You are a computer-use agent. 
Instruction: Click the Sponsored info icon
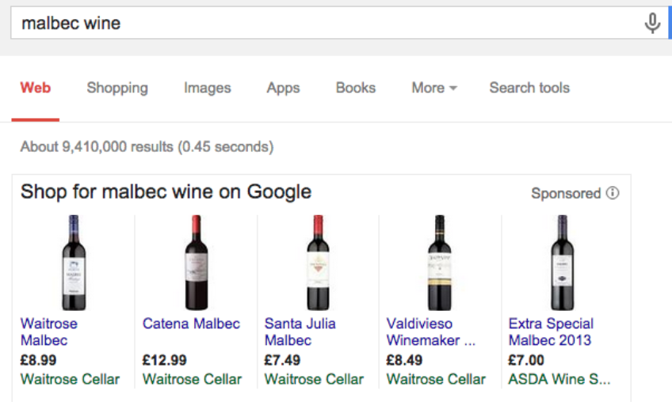pos(613,193)
